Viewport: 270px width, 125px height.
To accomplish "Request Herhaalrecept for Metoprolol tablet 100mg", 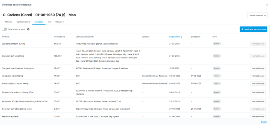I will click(x=258, y=76).
